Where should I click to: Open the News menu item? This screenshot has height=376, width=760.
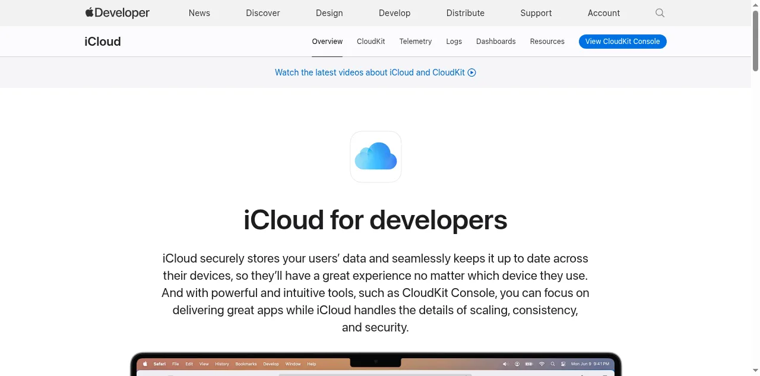click(199, 13)
